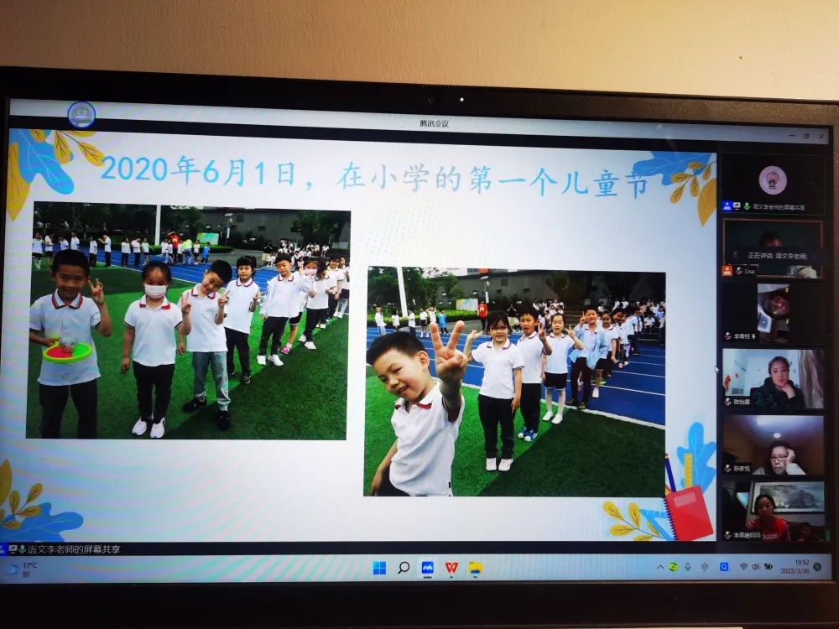Screen dimensions: 839x629
Task: Click the green circular tray icon
Action: point(673,567)
